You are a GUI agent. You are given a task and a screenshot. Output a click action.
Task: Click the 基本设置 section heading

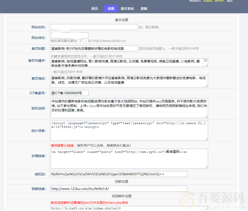[122, 20]
